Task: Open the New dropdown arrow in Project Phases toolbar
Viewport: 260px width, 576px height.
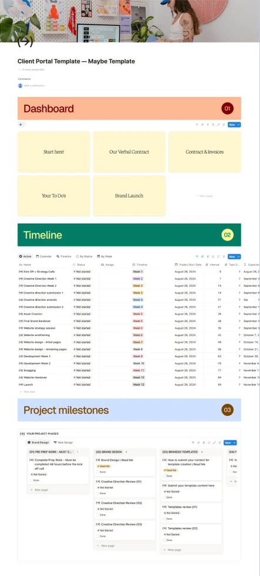Action: pyautogui.click(x=235, y=442)
